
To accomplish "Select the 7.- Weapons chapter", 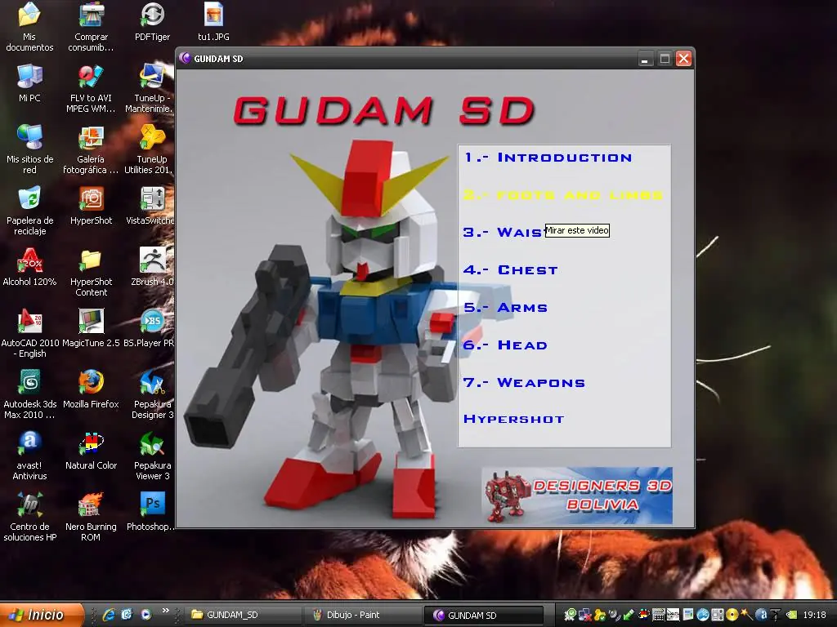I will pyautogui.click(x=524, y=382).
